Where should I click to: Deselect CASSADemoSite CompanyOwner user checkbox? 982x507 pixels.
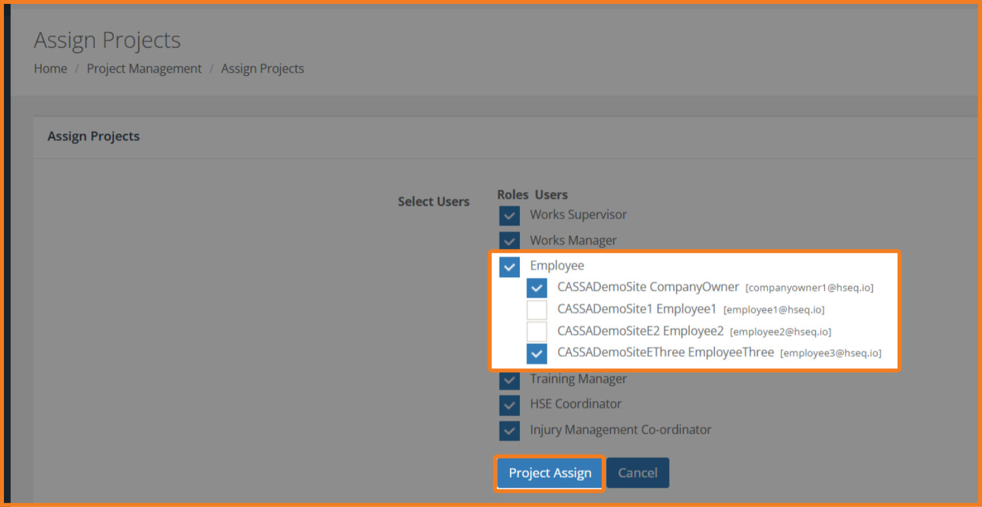point(537,288)
